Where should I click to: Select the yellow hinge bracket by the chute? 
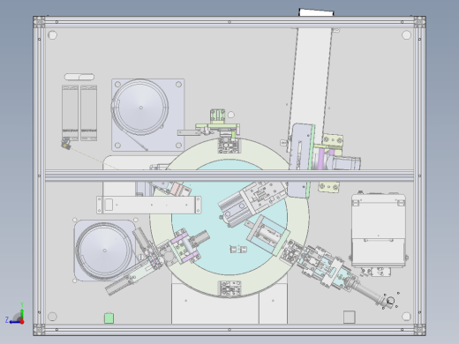click(x=333, y=140)
